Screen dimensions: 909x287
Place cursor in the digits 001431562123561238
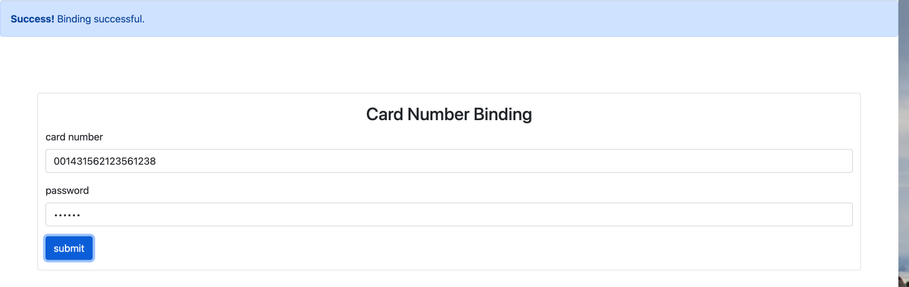tap(104, 161)
